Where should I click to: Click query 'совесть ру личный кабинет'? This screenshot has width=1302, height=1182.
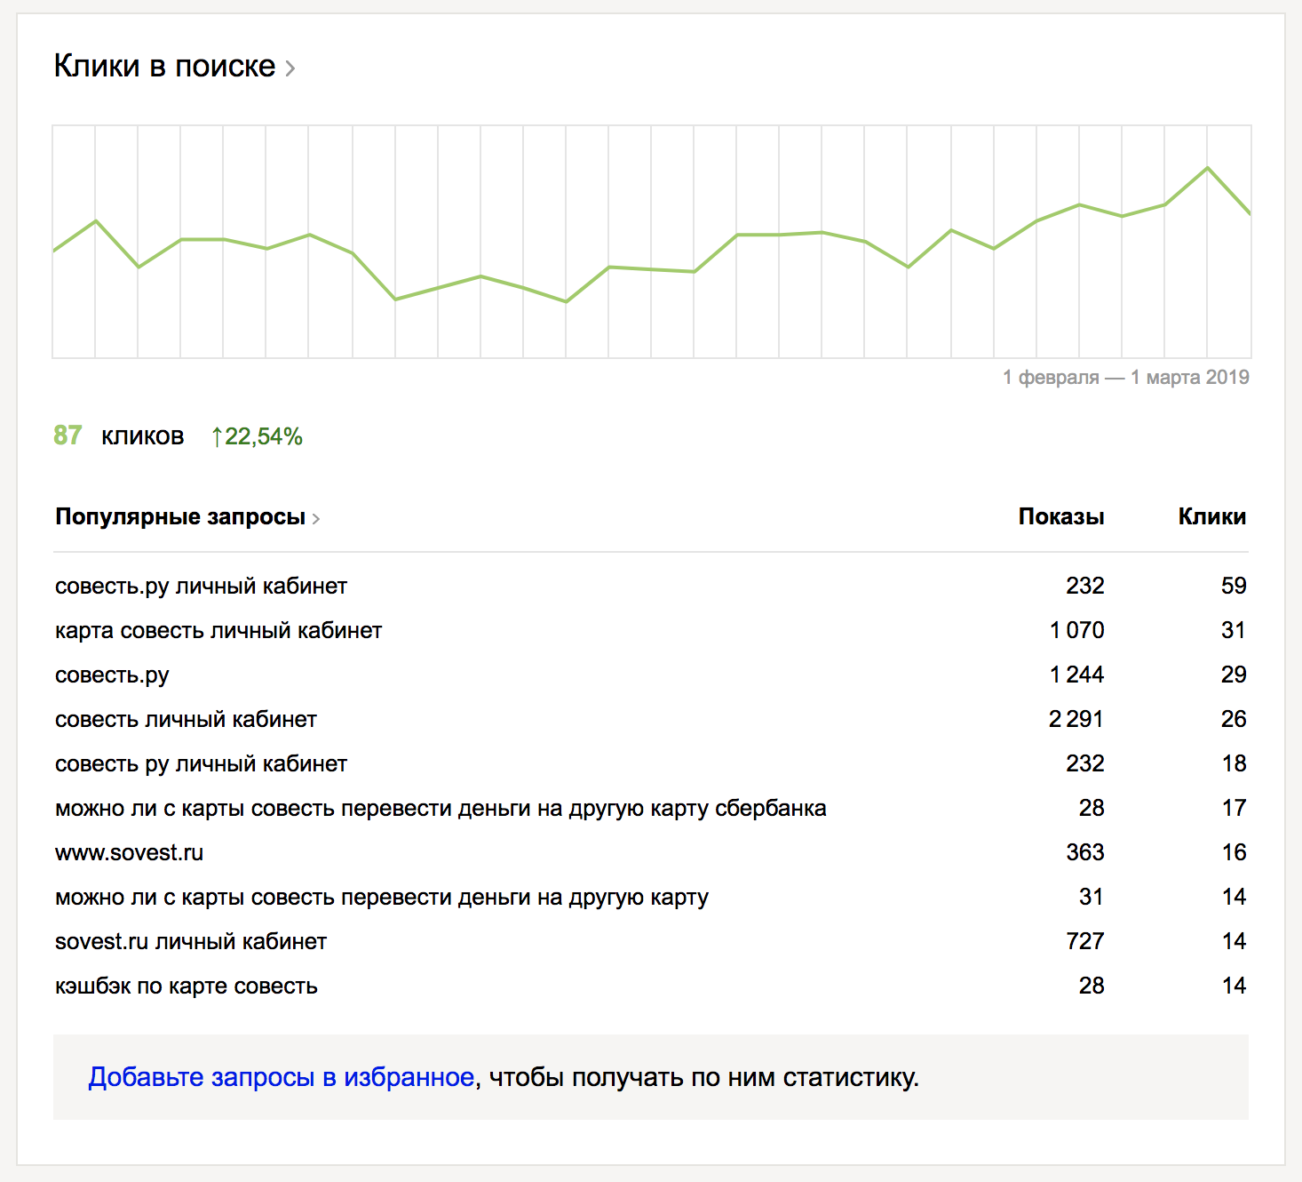pos(201,764)
